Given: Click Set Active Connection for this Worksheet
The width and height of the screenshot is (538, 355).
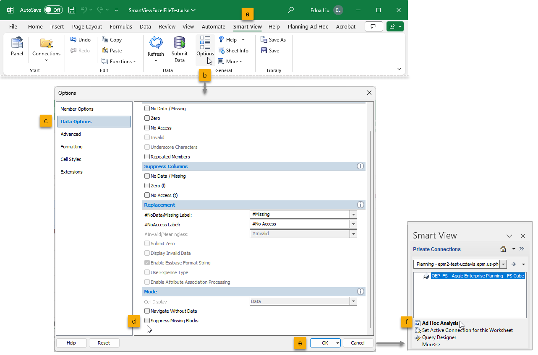Looking at the screenshot, I should 467,330.
